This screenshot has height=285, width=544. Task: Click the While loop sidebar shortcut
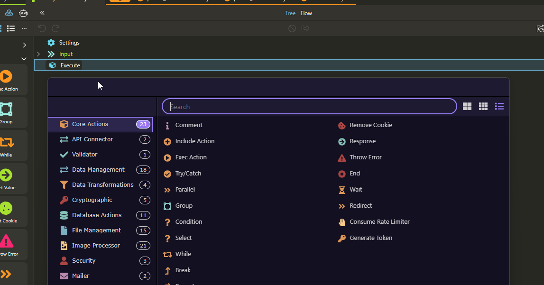click(6, 145)
